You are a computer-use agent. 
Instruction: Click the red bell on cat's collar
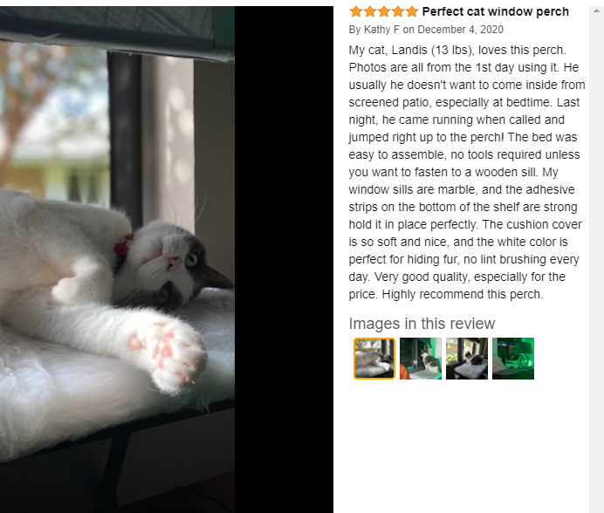(122, 246)
